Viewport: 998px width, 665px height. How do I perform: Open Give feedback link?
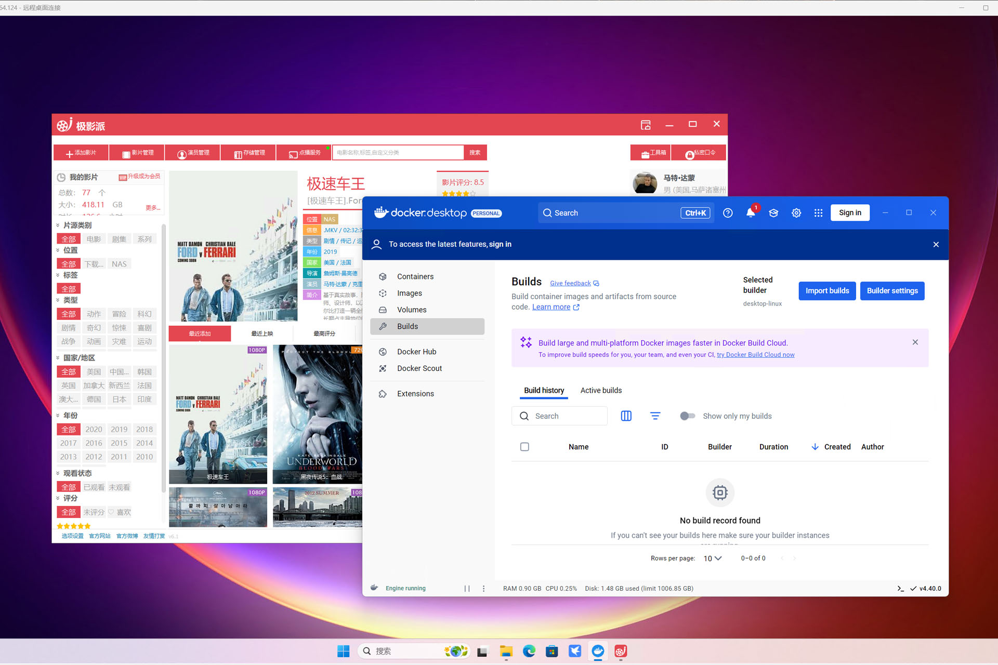574,283
